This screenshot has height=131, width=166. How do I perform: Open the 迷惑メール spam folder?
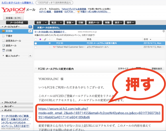(x=11, y=46)
